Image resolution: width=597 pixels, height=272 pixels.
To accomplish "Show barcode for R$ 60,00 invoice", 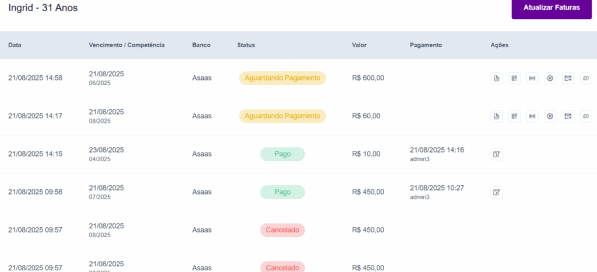I will (x=532, y=116).
